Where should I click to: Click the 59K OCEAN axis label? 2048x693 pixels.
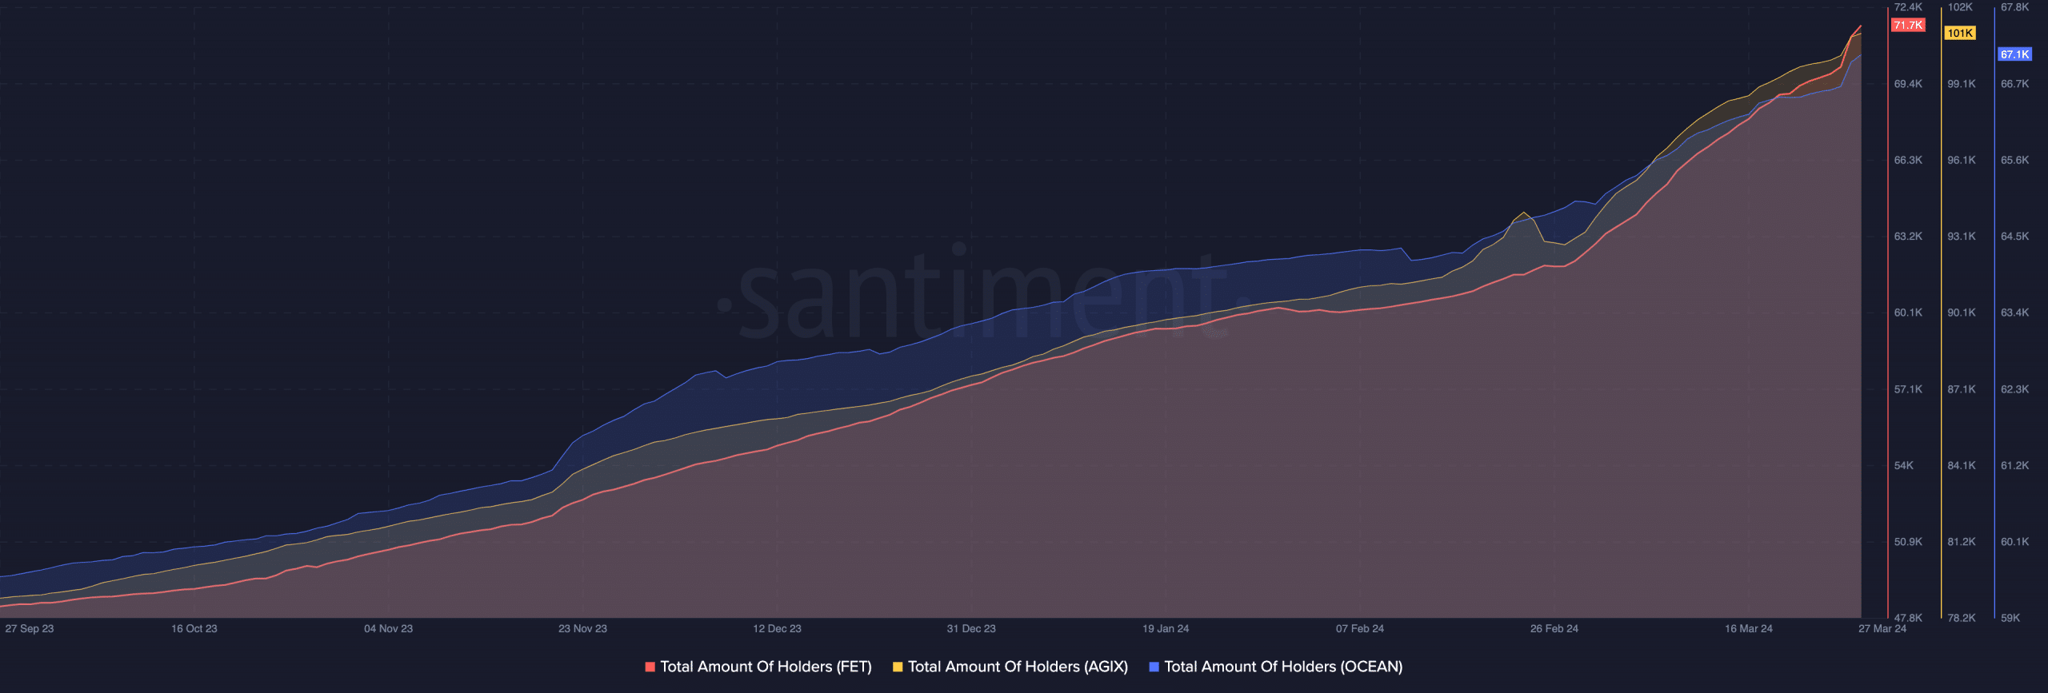click(2010, 618)
